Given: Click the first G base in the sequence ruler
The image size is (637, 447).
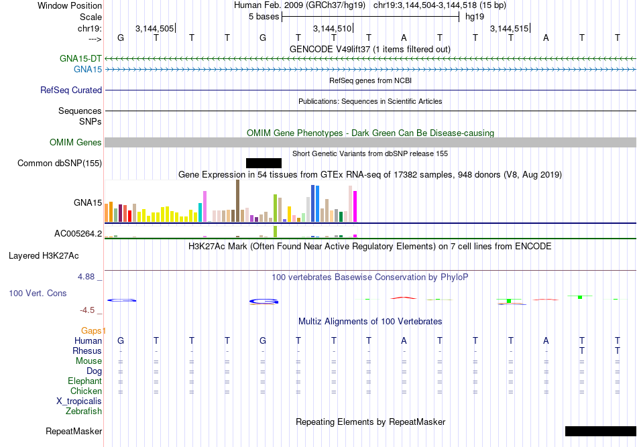Looking at the screenshot, I should click(121, 38).
